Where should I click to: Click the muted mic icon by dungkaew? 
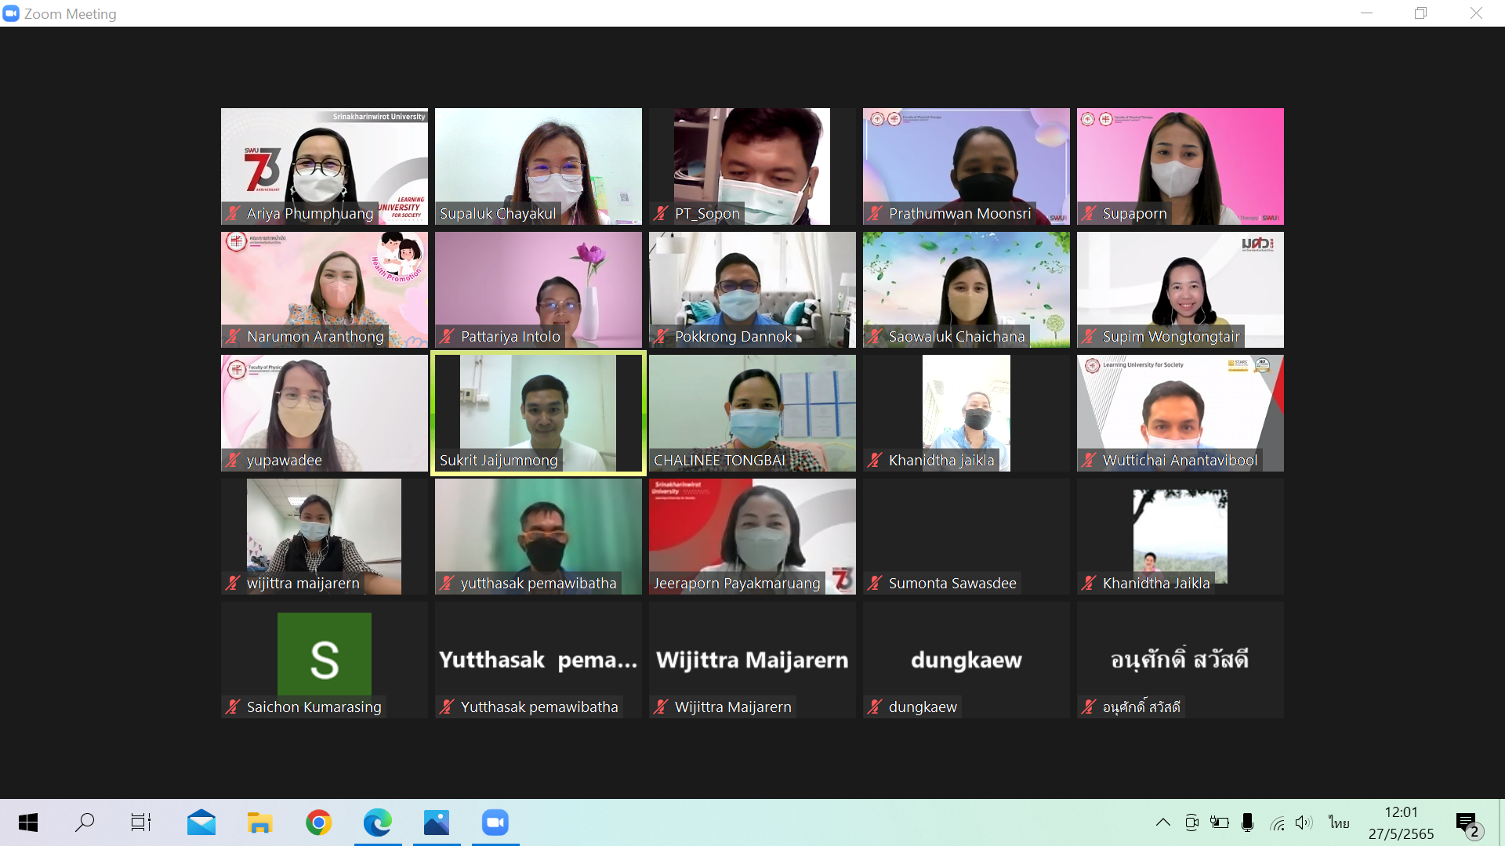[x=875, y=707]
